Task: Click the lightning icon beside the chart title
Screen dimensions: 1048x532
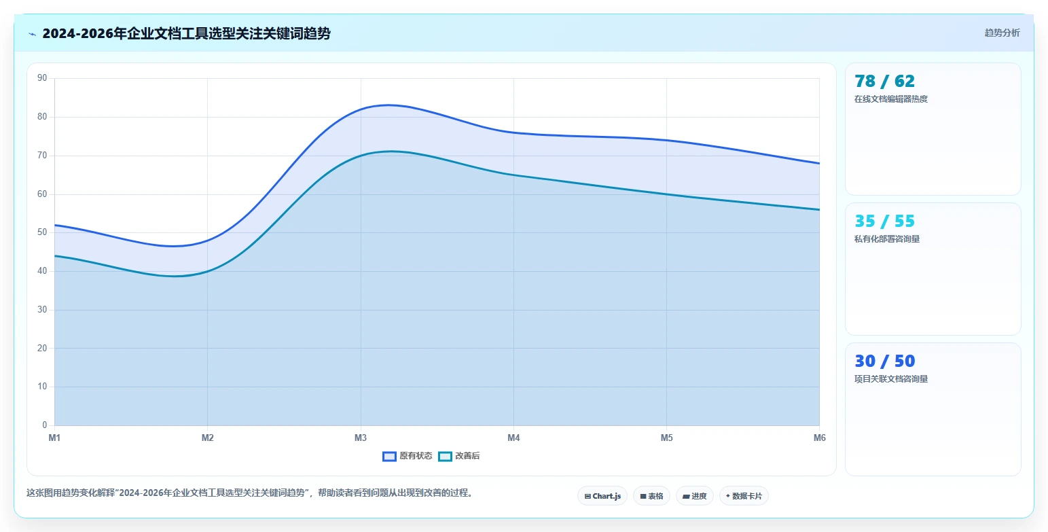Action: [32, 34]
